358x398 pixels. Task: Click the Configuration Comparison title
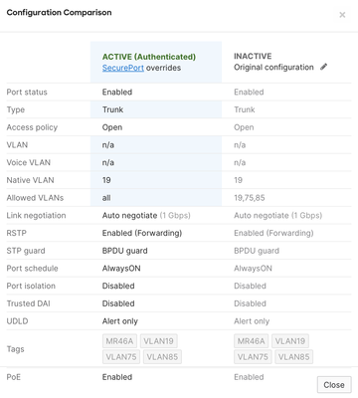click(59, 13)
